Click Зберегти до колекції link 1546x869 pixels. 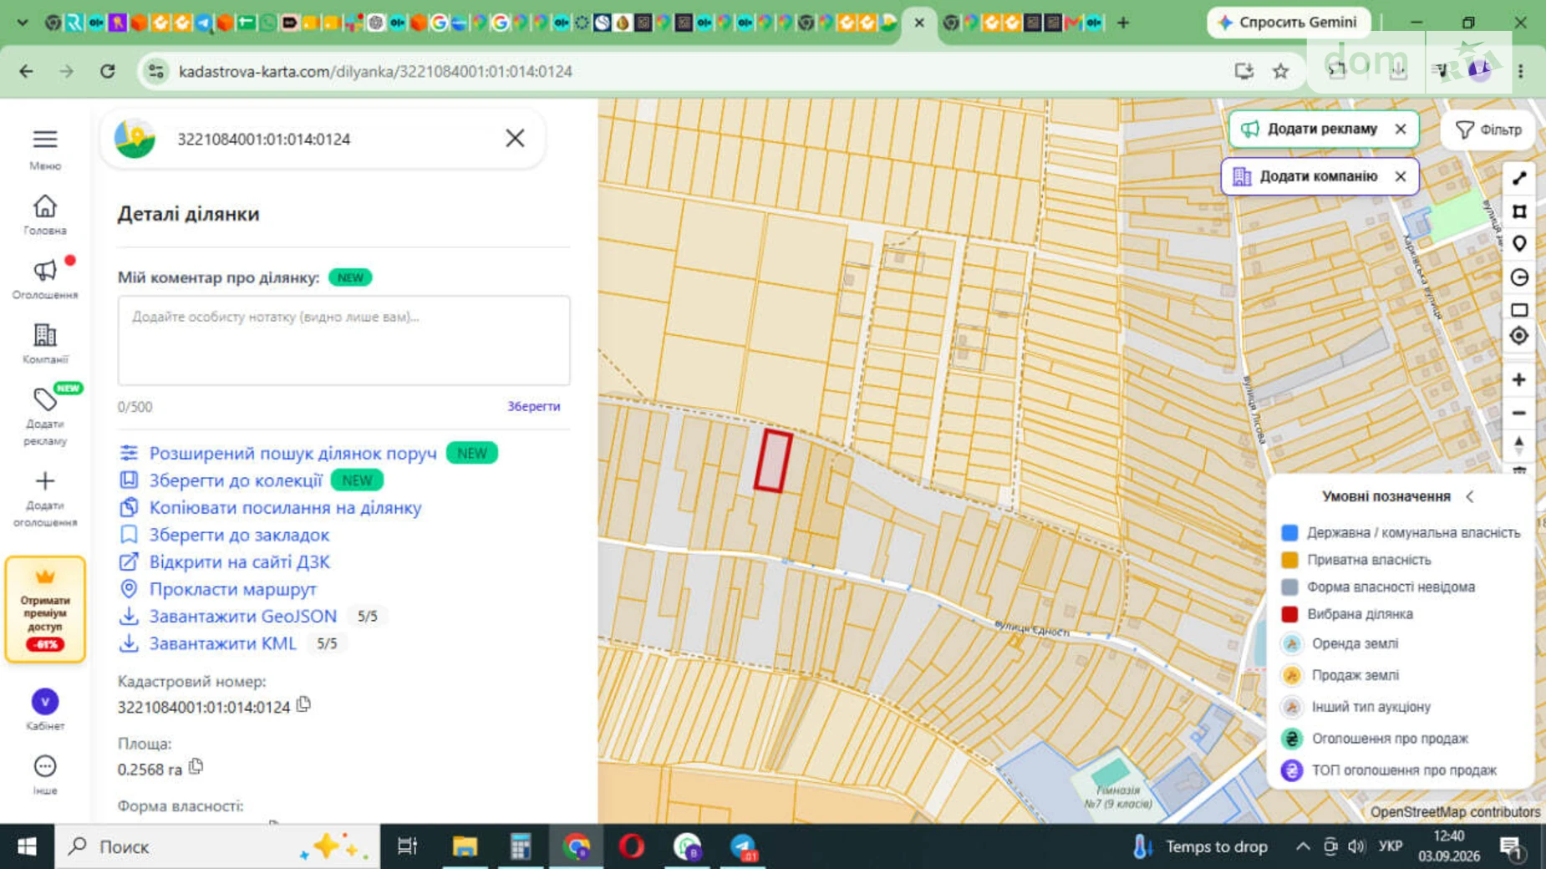pos(236,480)
